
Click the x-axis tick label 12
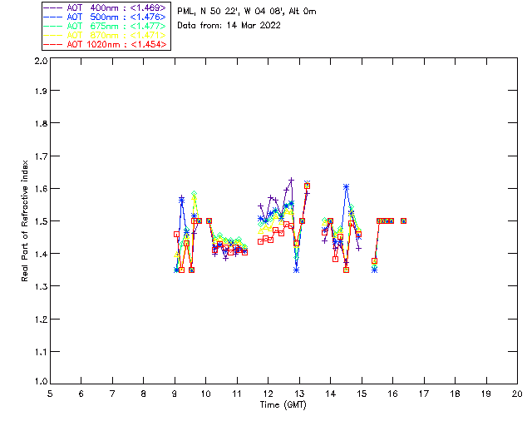click(268, 394)
